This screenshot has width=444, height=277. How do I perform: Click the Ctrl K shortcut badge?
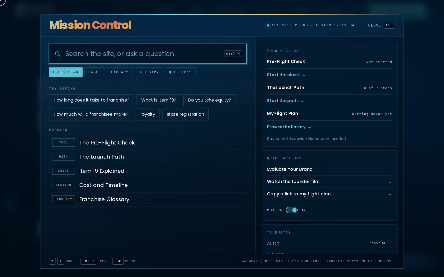pos(233,54)
